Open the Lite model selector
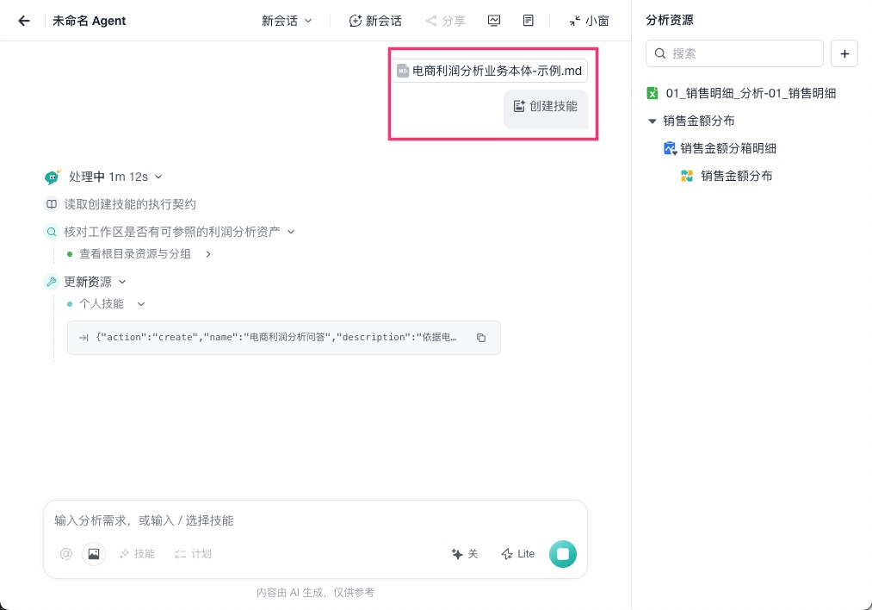The image size is (872, 610). [x=517, y=554]
